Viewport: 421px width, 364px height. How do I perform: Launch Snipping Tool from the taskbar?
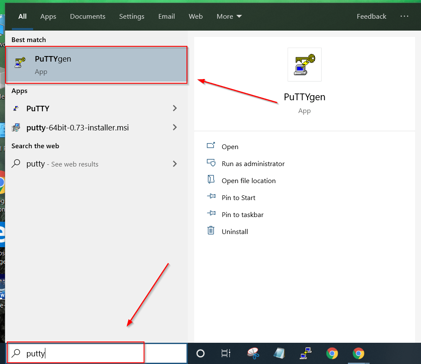click(254, 353)
